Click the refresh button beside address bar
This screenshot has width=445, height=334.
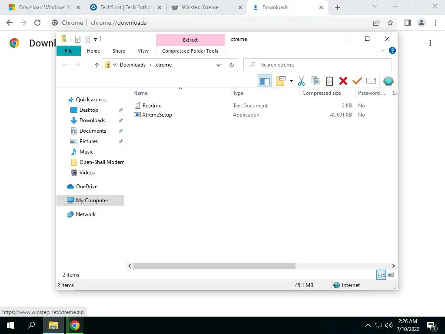tap(232, 65)
